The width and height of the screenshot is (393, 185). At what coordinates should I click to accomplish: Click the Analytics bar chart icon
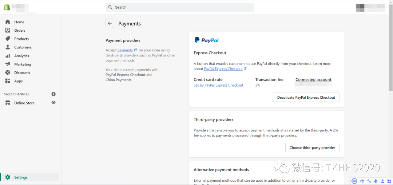coord(8,56)
